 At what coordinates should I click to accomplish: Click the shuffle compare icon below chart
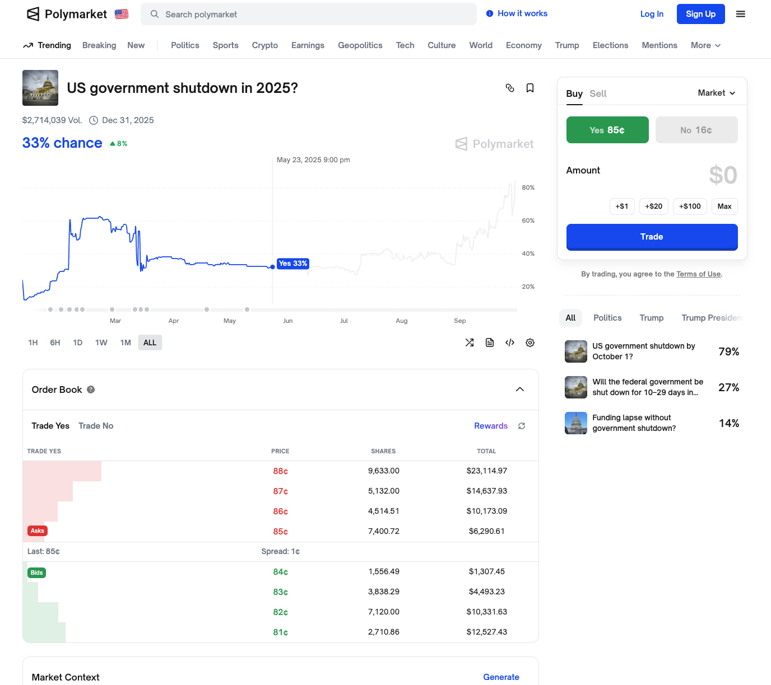pos(470,342)
